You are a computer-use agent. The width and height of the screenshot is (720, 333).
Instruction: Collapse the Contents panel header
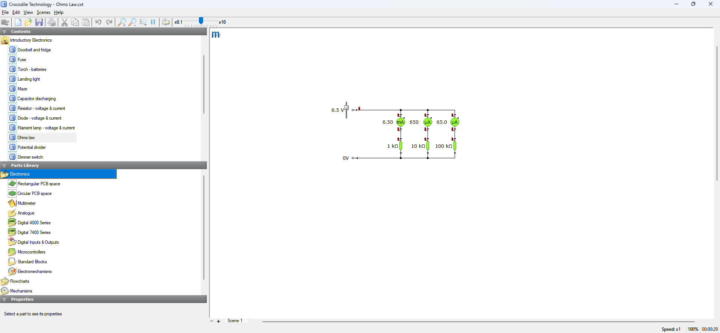pos(103,31)
